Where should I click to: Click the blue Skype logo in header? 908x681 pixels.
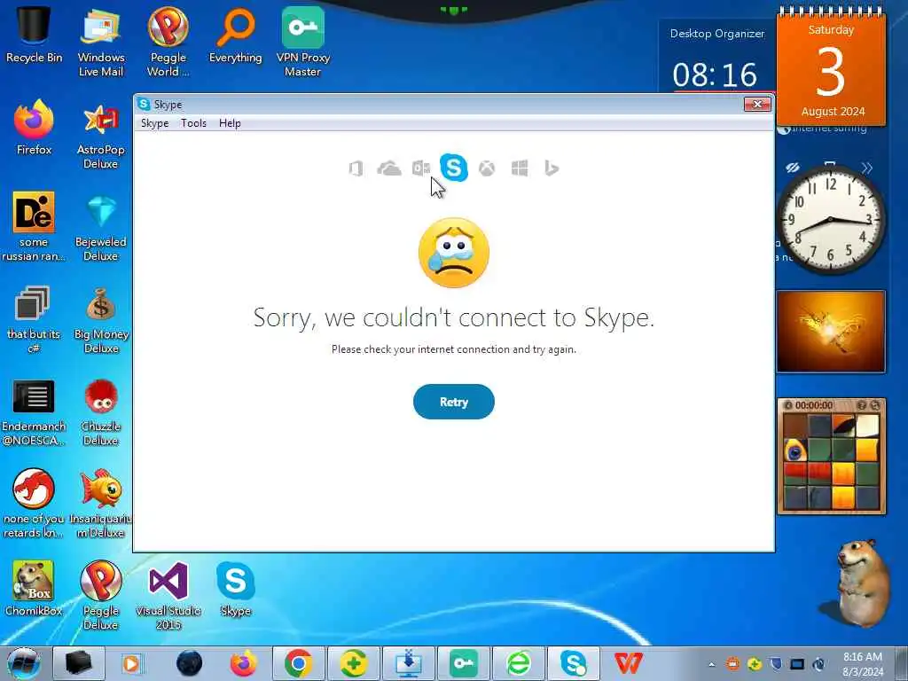click(x=453, y=168)
